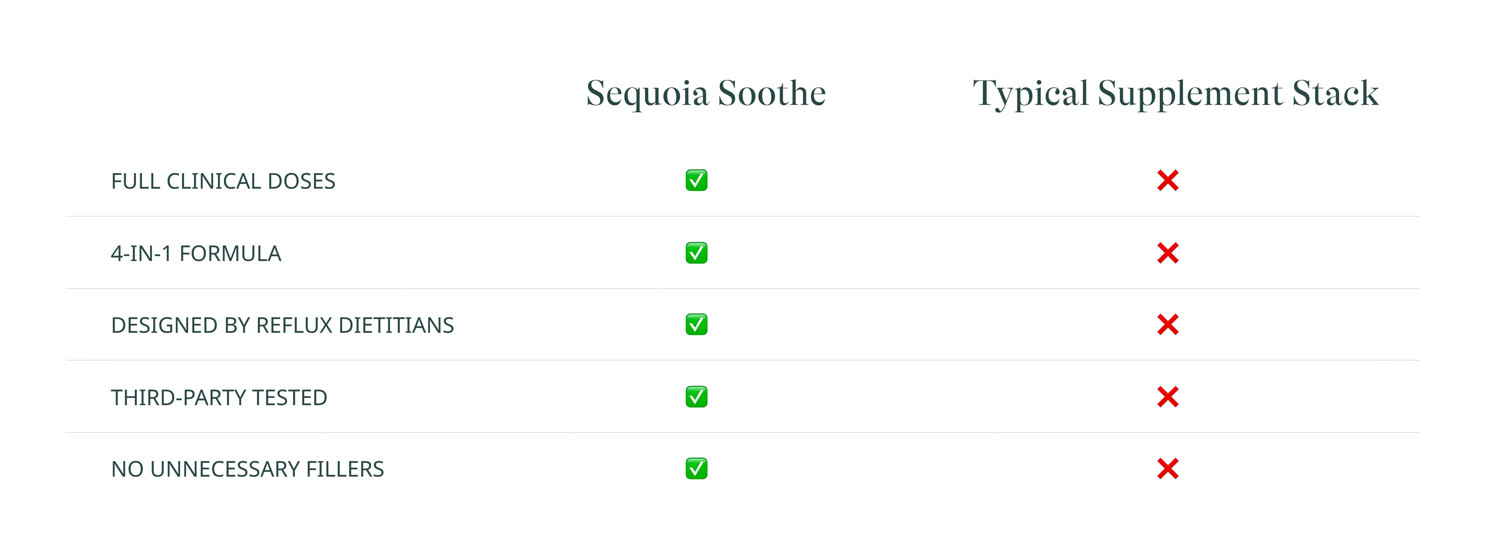Click green checkmark for No Unnecessary Fillers
Image resolution: width=1486 pixels, height=556 pixels.
tap(696, 468)
